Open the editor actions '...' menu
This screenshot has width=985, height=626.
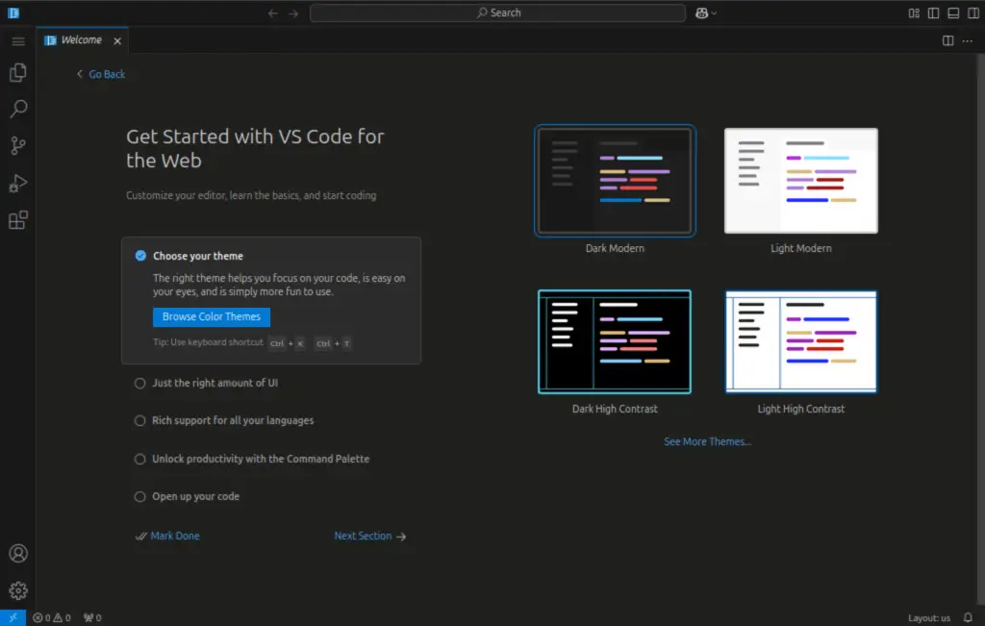(968, 40)
